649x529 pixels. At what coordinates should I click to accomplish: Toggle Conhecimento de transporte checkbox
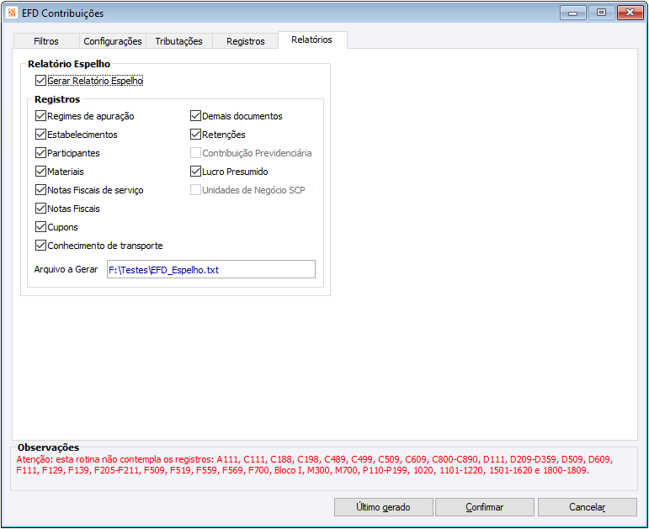(x=40, y=246)
